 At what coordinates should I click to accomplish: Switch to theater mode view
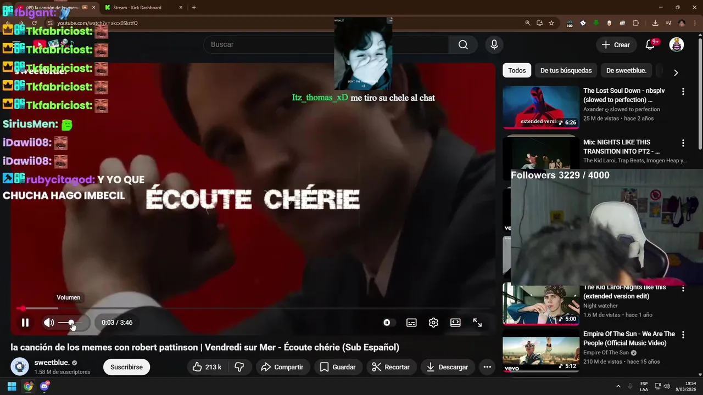point(455,323)
